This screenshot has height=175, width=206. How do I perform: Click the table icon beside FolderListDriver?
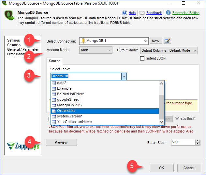54,94
